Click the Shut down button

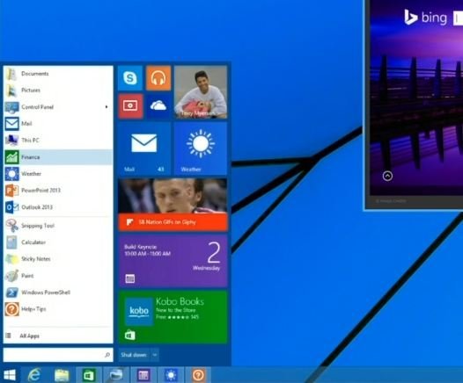135,355
